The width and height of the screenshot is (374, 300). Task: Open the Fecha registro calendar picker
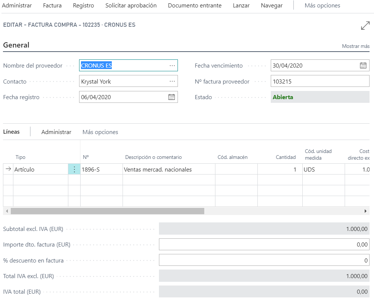(x=171, y=97)
